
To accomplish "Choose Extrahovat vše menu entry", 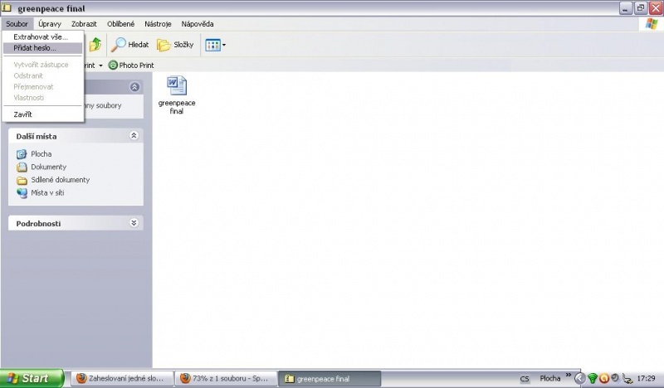I will pyautogui.click(x=41, y=37).
